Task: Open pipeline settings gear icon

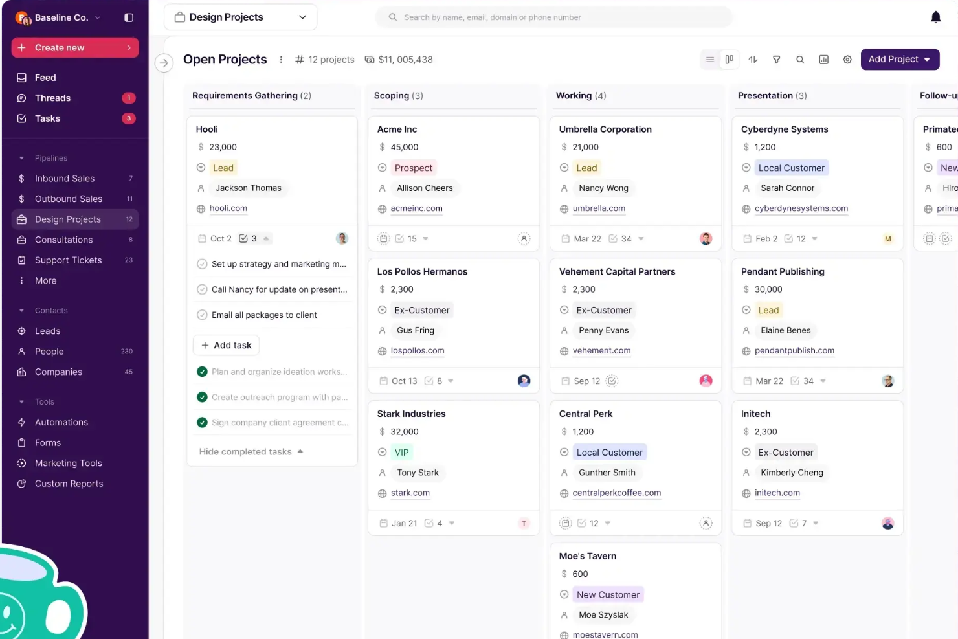Action: 847,59
